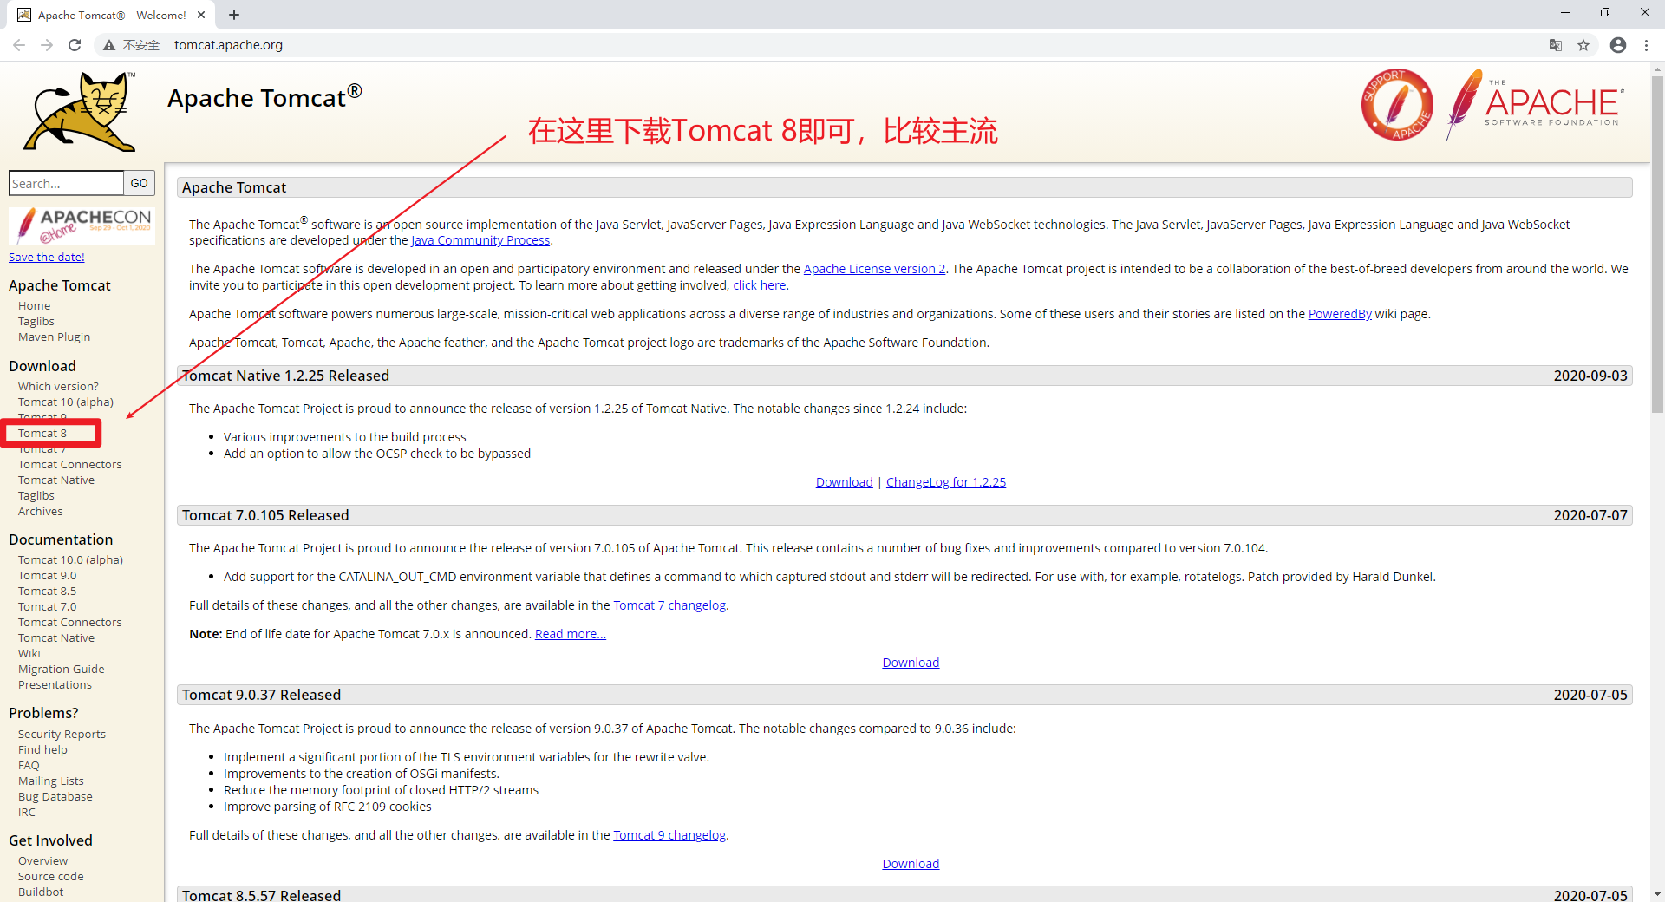This screenshot has width=1665, height=902.
Task: Click Download under Tomcat Native 1.2.25
Action: pos(844,482)
